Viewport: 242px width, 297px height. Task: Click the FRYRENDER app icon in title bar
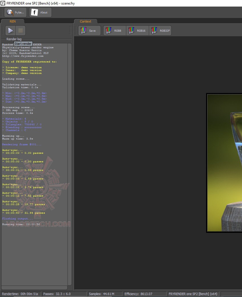tap(3, 3)
